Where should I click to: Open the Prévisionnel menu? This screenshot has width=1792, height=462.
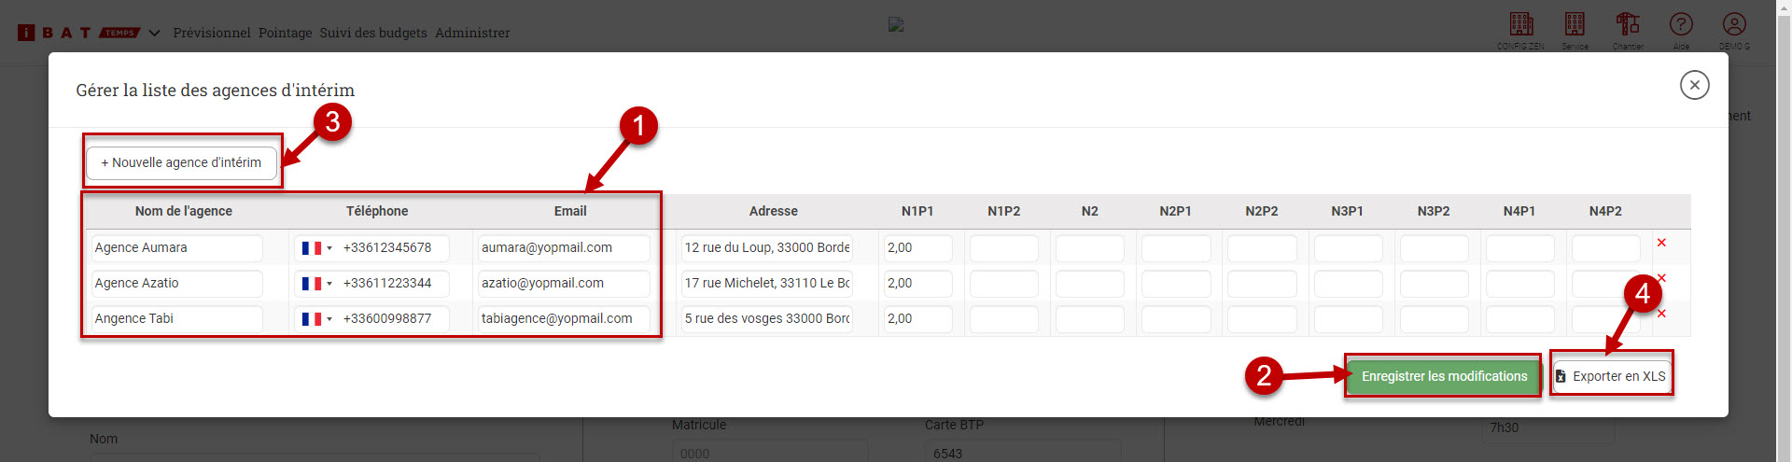point(212,33)
